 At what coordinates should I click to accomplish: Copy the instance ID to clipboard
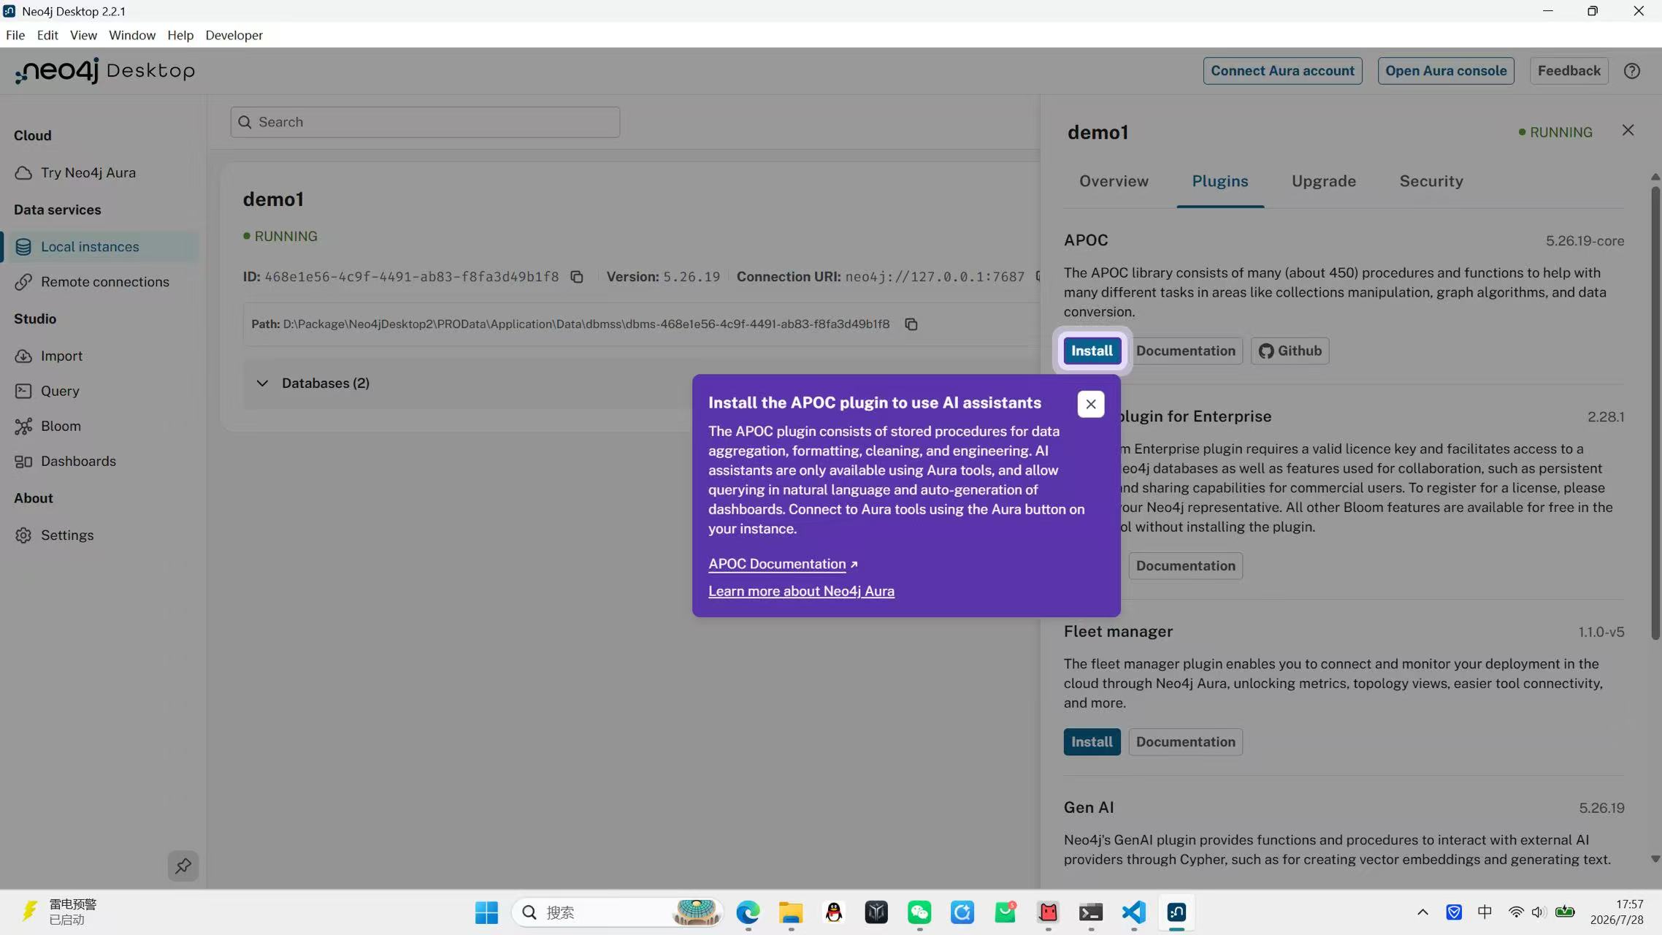577,277
